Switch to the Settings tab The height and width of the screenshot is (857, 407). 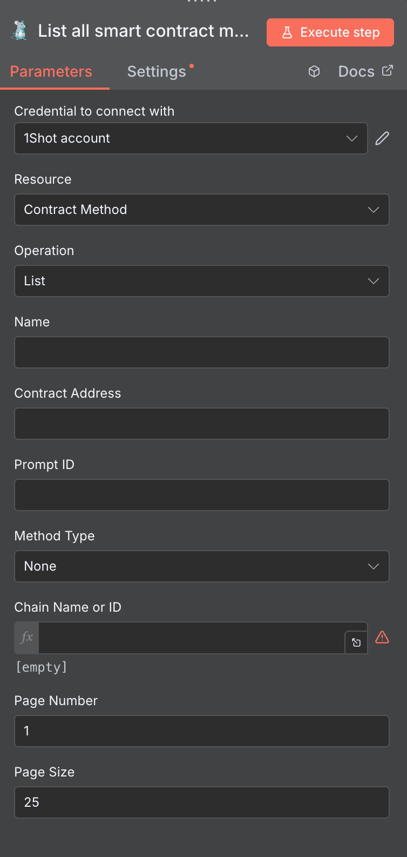click(x=157, y=71)
